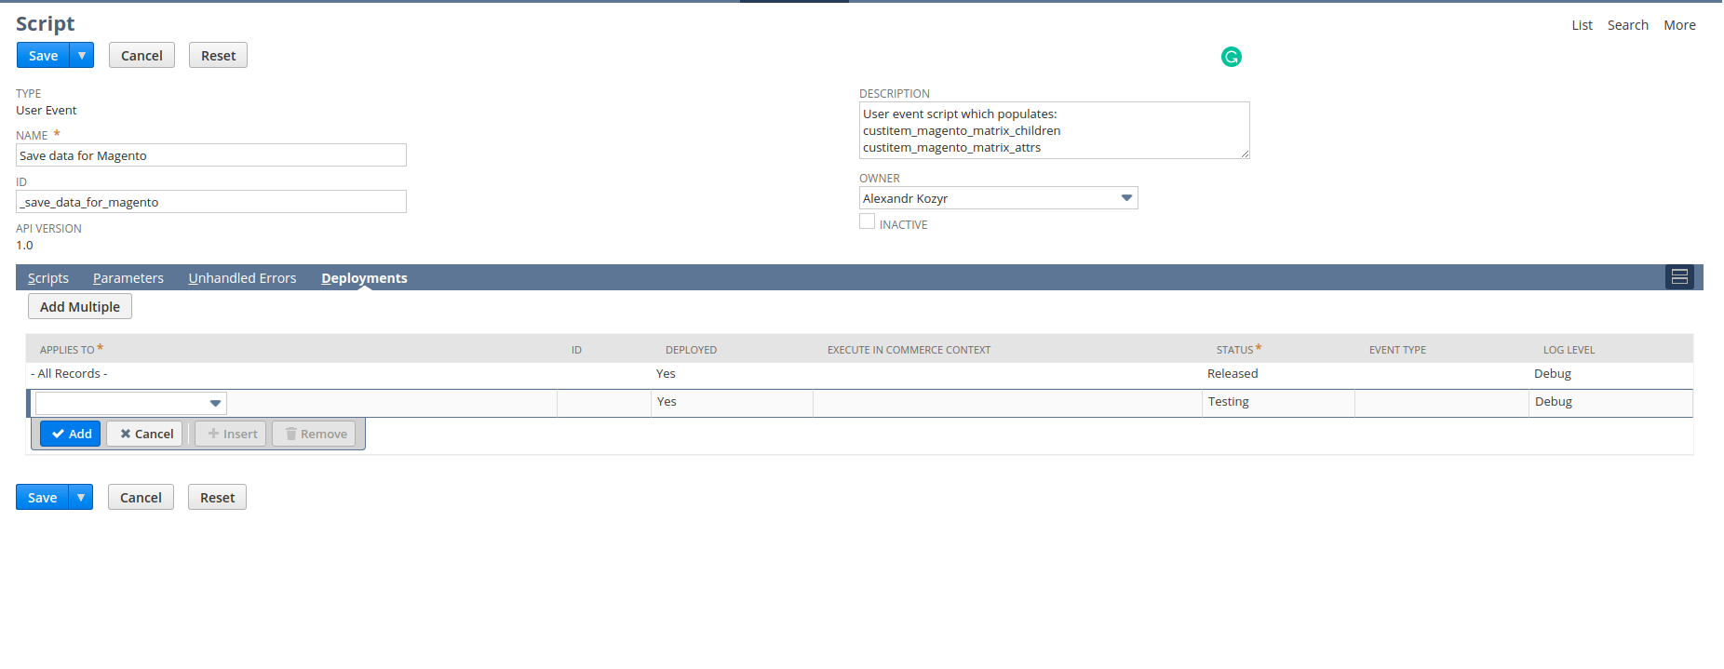Click into the Name input field
The width and height of the screenshot is (1724, 669).
tap(211, 155)
